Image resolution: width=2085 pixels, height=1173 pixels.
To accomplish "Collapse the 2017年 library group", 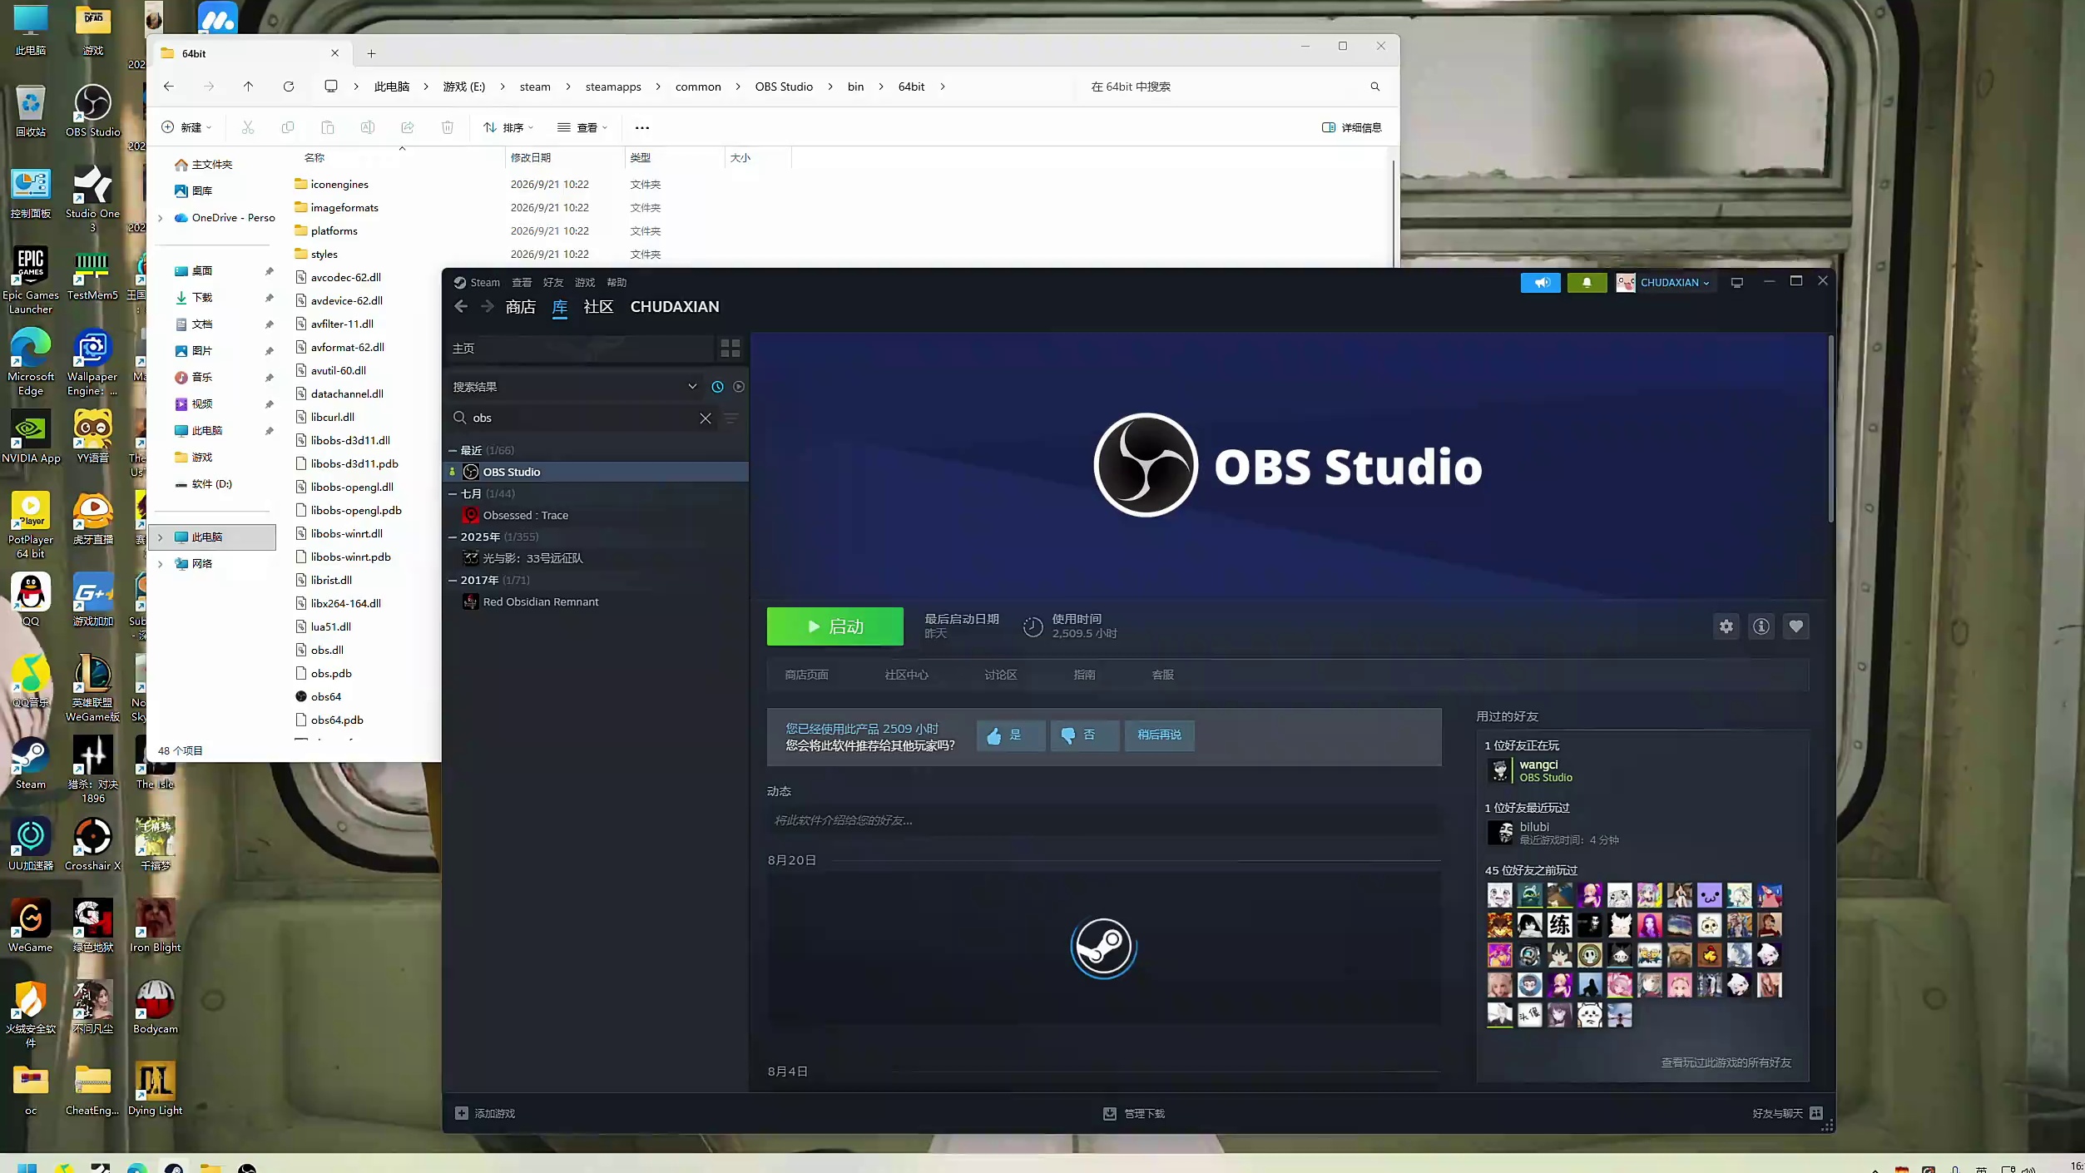I will tap(453, 581).
